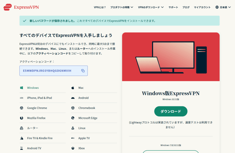Expand the プロダクトの特徴 menu

pyautogui.click(x=122, y=7)
